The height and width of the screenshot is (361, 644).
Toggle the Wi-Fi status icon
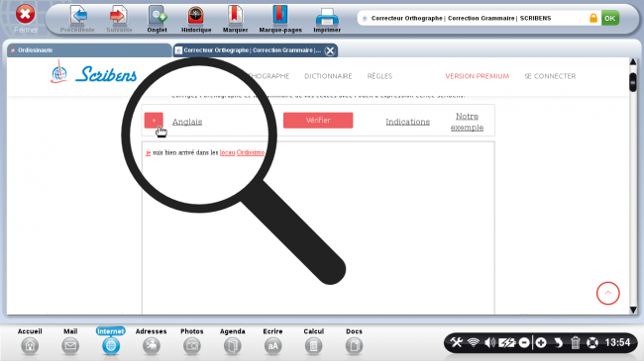474,342
